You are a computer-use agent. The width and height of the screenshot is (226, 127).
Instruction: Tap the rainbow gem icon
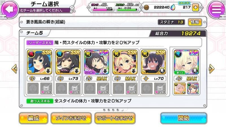(173, 7)
